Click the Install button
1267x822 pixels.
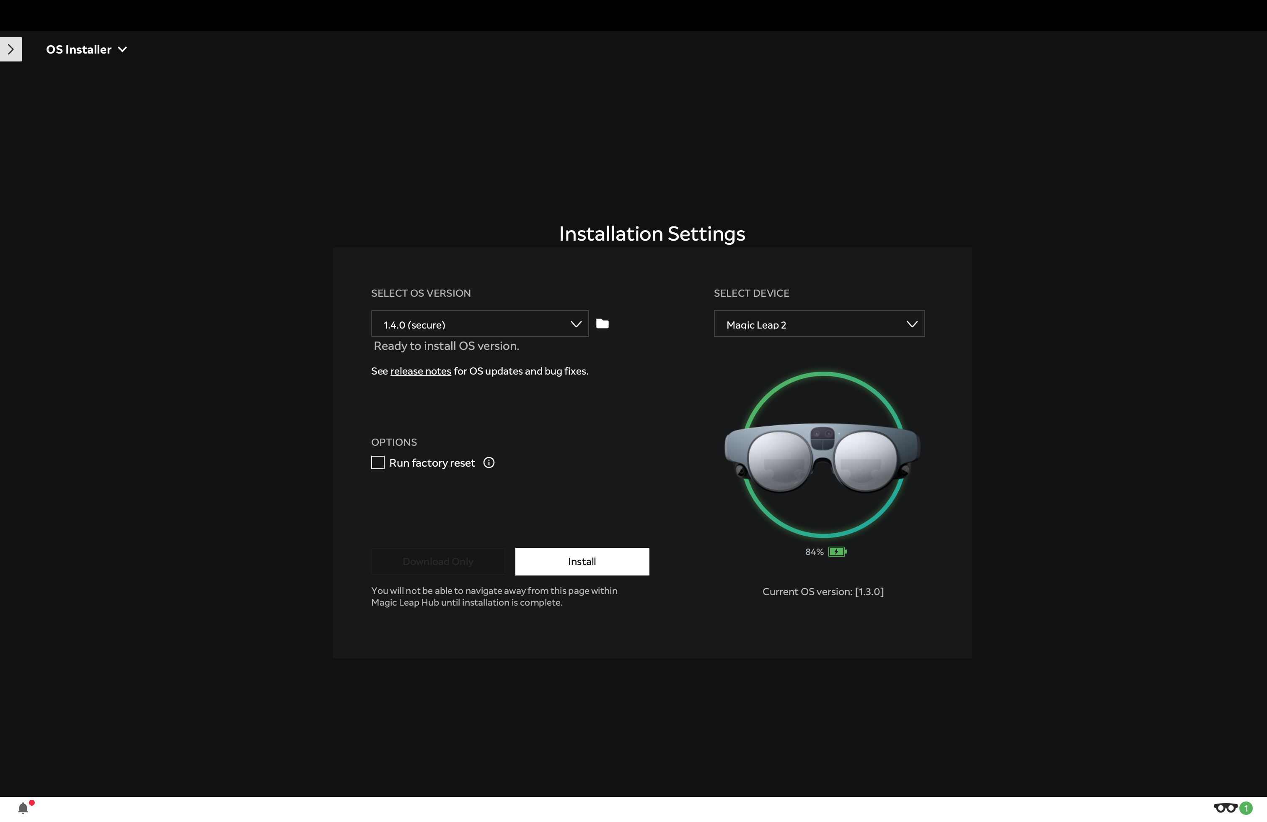point(582,562)
